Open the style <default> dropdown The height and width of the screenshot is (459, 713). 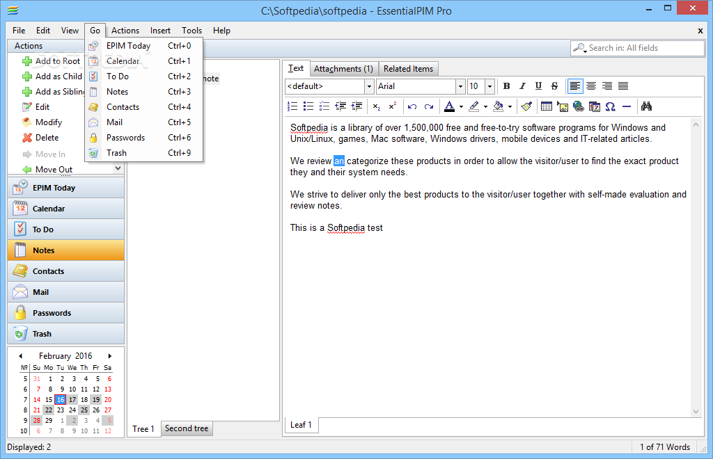369,86
